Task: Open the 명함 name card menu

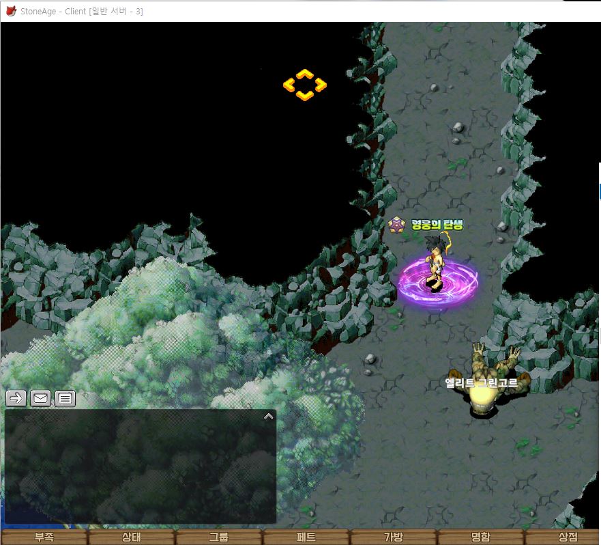Action: tap(480, 537)
